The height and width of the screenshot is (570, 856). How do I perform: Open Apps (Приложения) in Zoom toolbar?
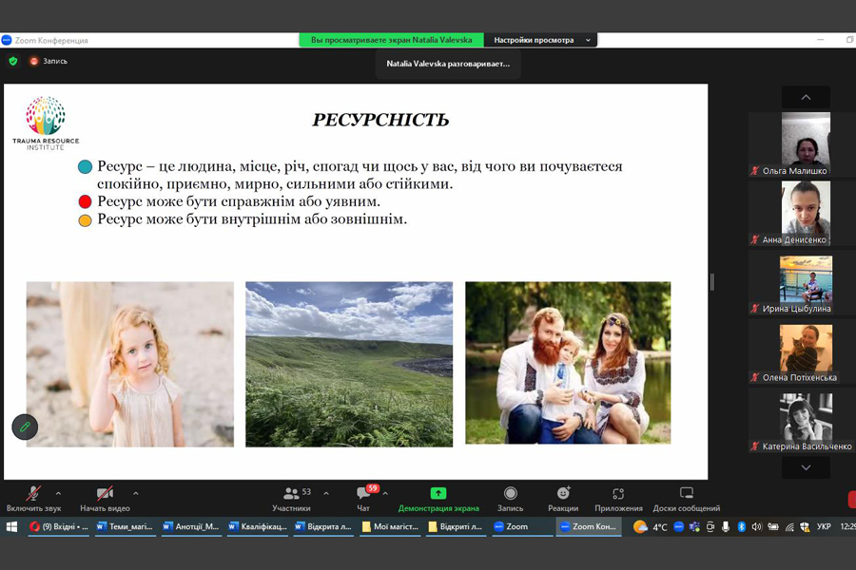[x=618, y=494]
